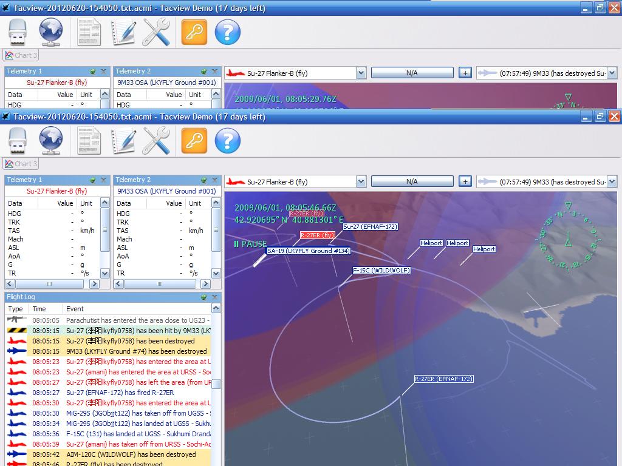Click the notepad pen icon in the back window
Image resolution: width=622 pixels, height=466 pixels.
pyautogui.click(x=123, y=32)
